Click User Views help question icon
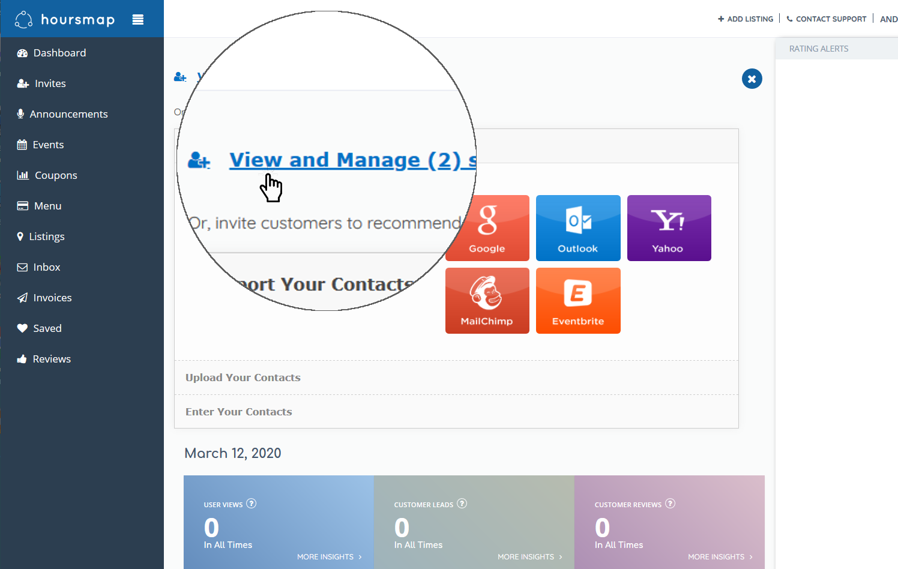The width and height of the screenshot is (898, 569). click(x=252, y=504)
